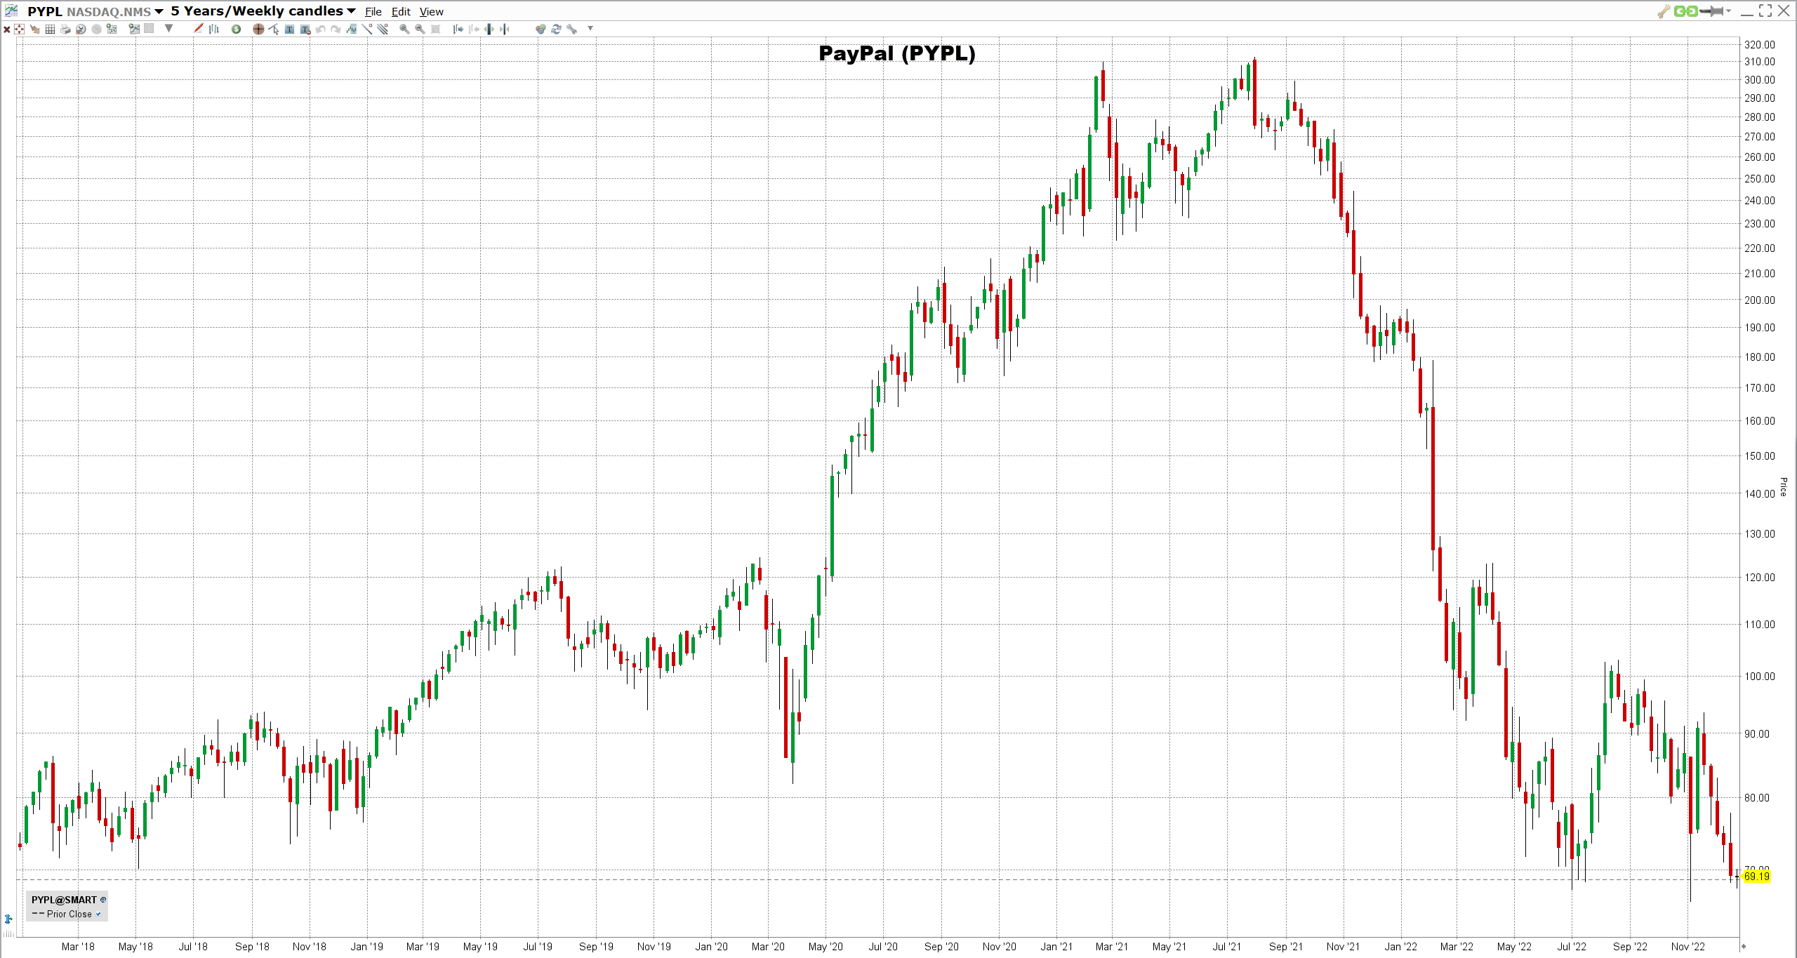Activate the brown crosshair tool icon
1797x958 pixels.
point(258,29)
